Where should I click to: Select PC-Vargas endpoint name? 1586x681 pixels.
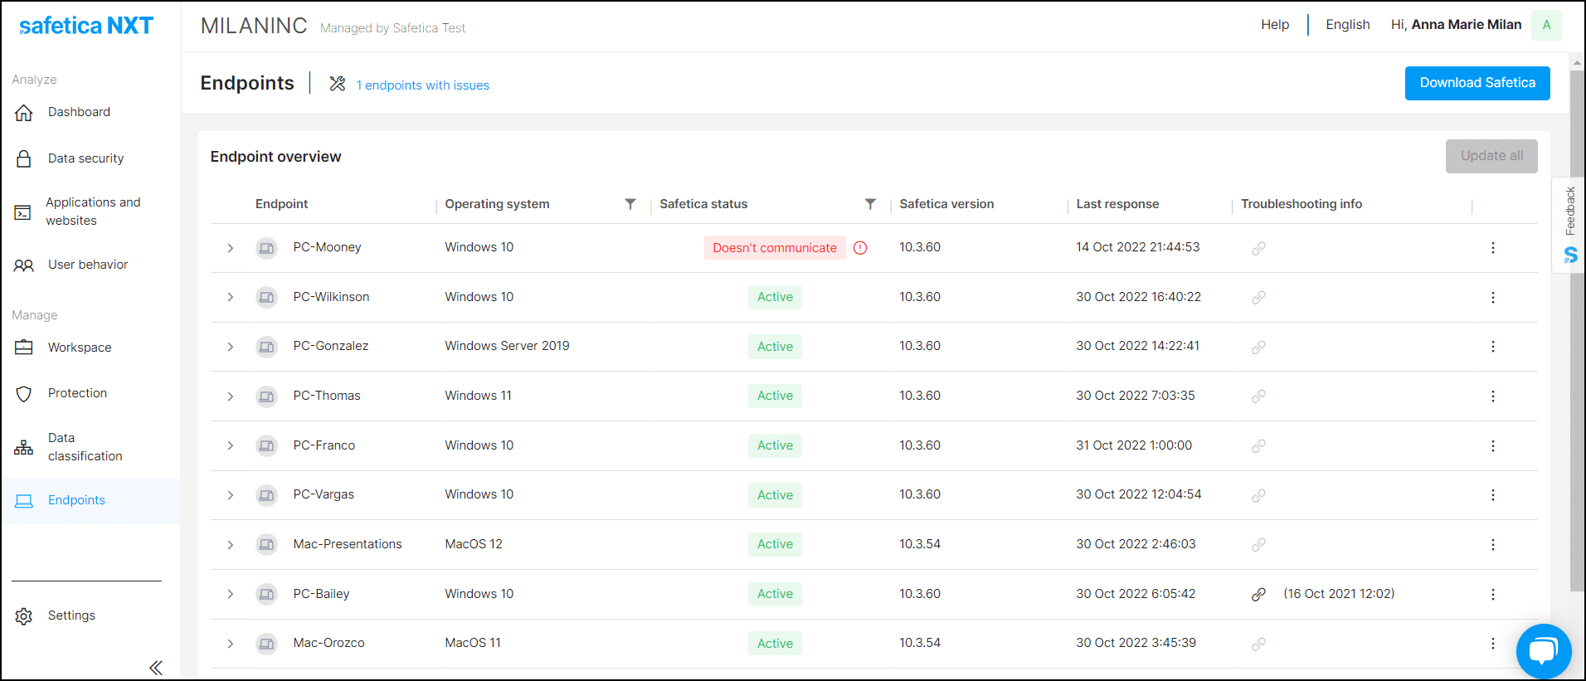click(324, 494)
